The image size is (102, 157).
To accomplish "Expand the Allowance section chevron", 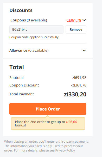I will coord(84,50).
